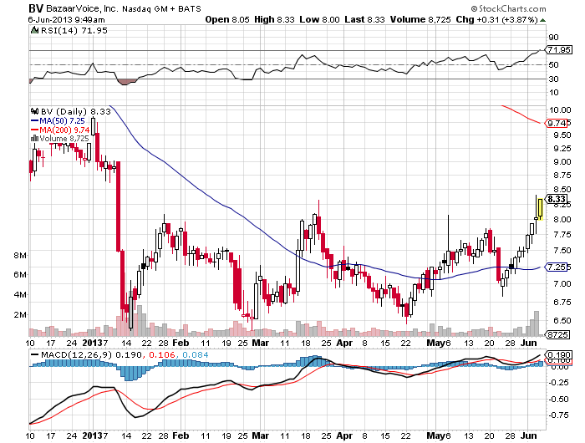Click the Nasdaq GM + BATS exchange label
The height and width of the screenshot is (443, 585).
pyautogui.click(x=161, y=8)
